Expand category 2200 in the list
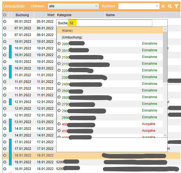181x173 pixels. [59, 70]
